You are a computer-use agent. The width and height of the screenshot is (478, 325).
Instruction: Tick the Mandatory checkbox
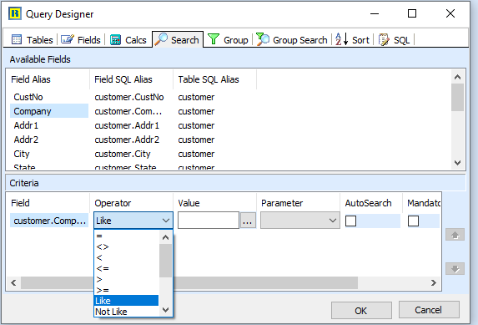(413, 221)
